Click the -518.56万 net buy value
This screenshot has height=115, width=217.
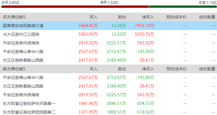point(145,112)
